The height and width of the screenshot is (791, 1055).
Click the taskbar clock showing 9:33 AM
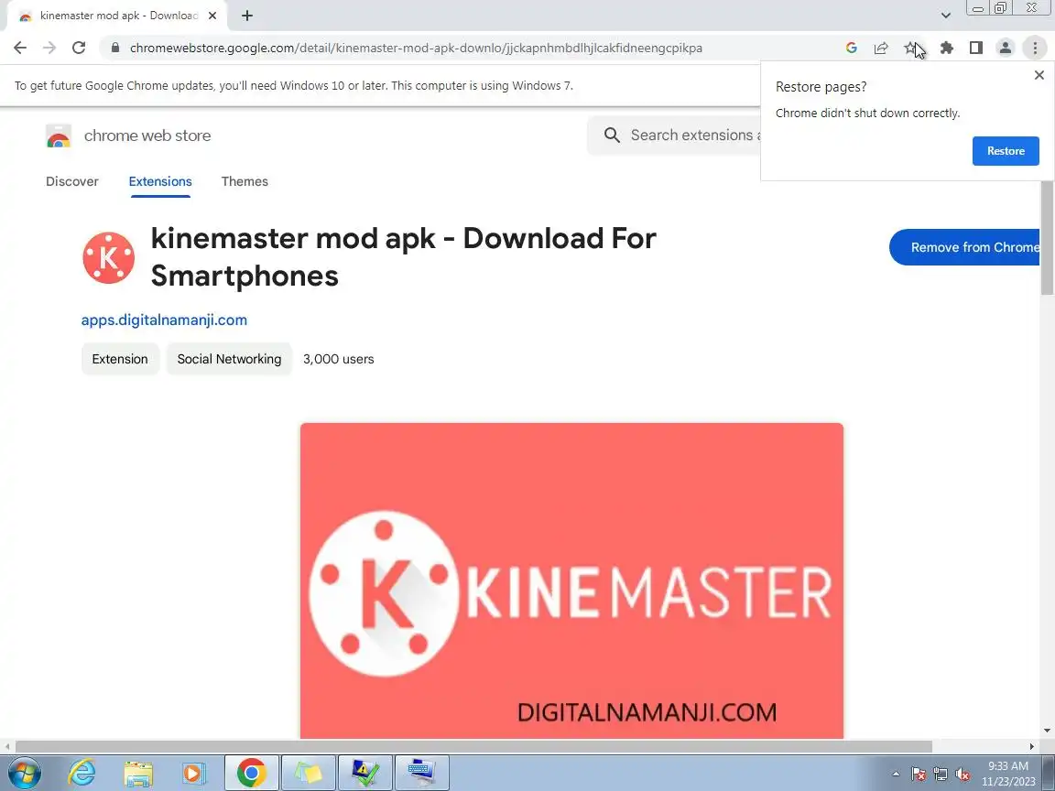point(1008,774)
